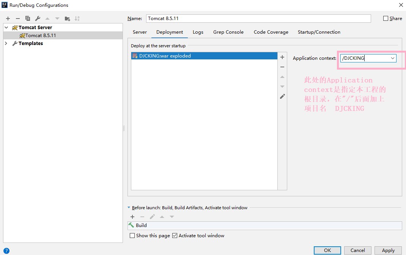Toggle the Share checkbox
The image size is (406, 255).
tap(386, 19)
